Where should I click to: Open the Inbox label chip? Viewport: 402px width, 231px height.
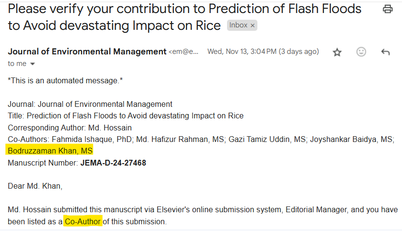[x=238, y=25]
